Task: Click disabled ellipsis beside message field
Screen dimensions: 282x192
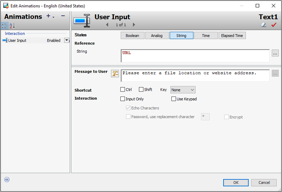Action: tap(275, 73)
